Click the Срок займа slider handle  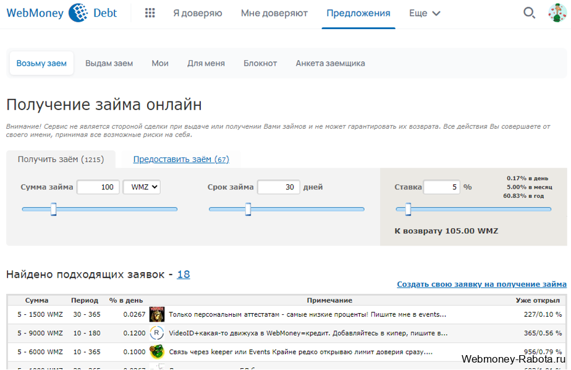pos(248,209)
